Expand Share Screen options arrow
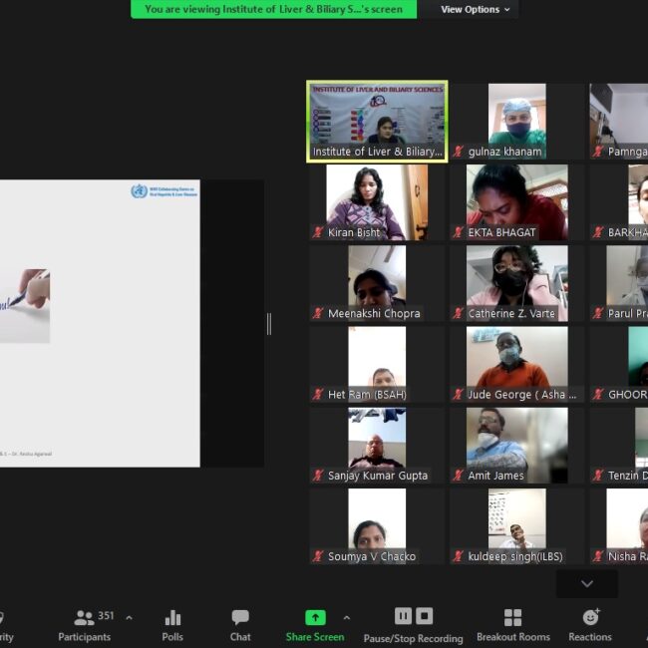Image resolution: width=648 pixels, height=648 pixels. coord(346,617)
